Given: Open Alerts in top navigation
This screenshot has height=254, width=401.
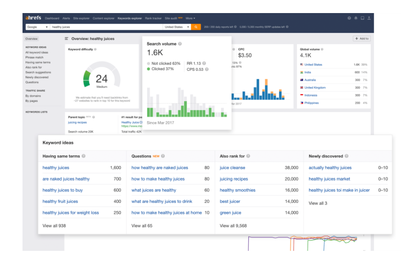Looking at the screenshot, I should coord(66,18).
